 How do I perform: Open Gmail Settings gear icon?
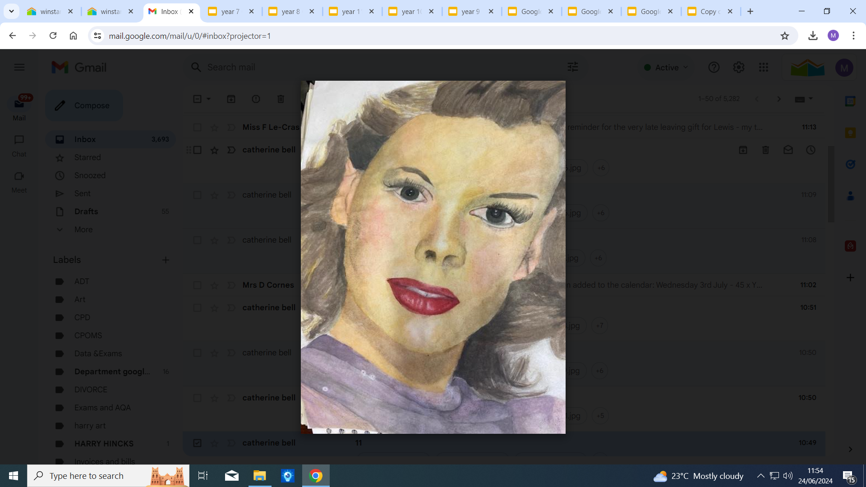(738, 67)
